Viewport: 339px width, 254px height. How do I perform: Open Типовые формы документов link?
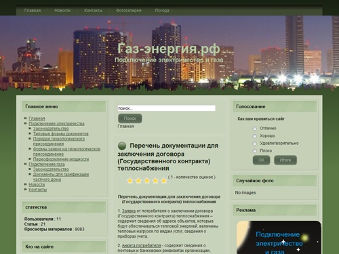(x=61, y=133)
